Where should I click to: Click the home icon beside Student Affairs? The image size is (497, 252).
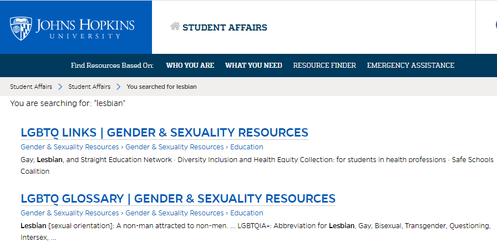coord(175,26)
